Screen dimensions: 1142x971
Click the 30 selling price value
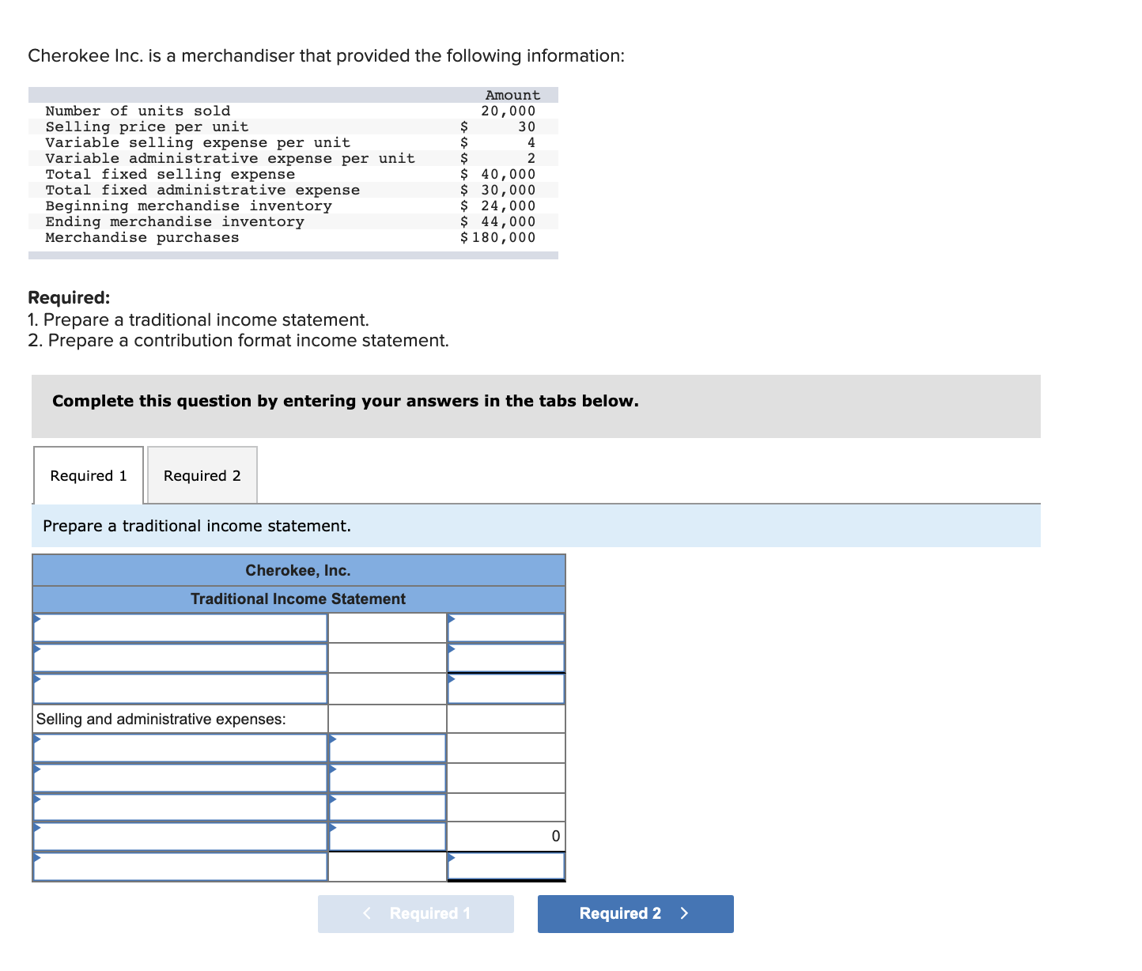[527, 127]
